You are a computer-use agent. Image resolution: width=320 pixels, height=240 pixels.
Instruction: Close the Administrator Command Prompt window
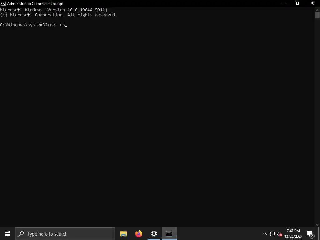(x=312, y=3)
